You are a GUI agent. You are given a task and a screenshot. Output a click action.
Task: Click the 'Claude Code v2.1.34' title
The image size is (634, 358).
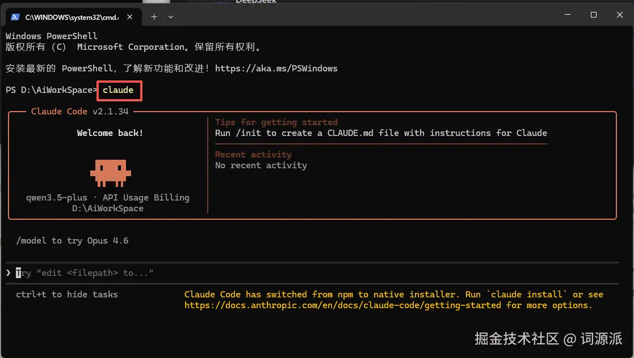pos(79,112)
